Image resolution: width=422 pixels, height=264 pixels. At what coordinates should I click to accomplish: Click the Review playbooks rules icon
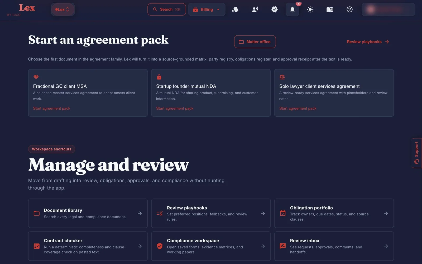[160, 213]
